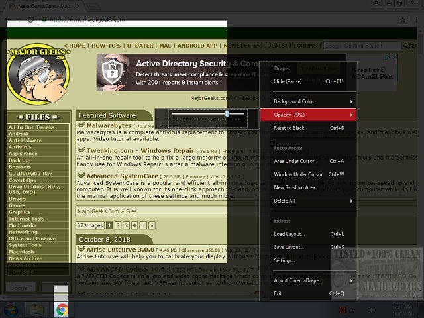Image resolution: width=424 pixels, height=318 pixels.
Task: Click the browser reload icon
Action: tap(30, 19)
